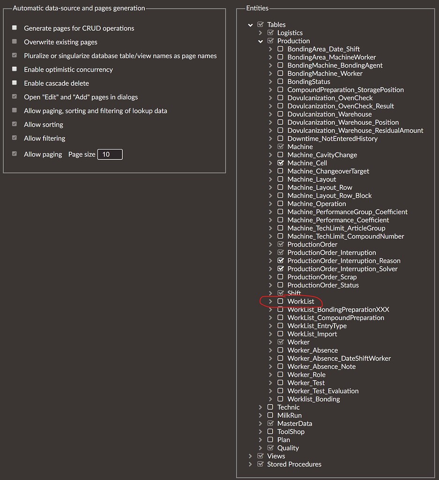The width and height of the screenshot is (439, 480).
Task: Check the MilkRun category checkbox
Action: coord(270,415)
